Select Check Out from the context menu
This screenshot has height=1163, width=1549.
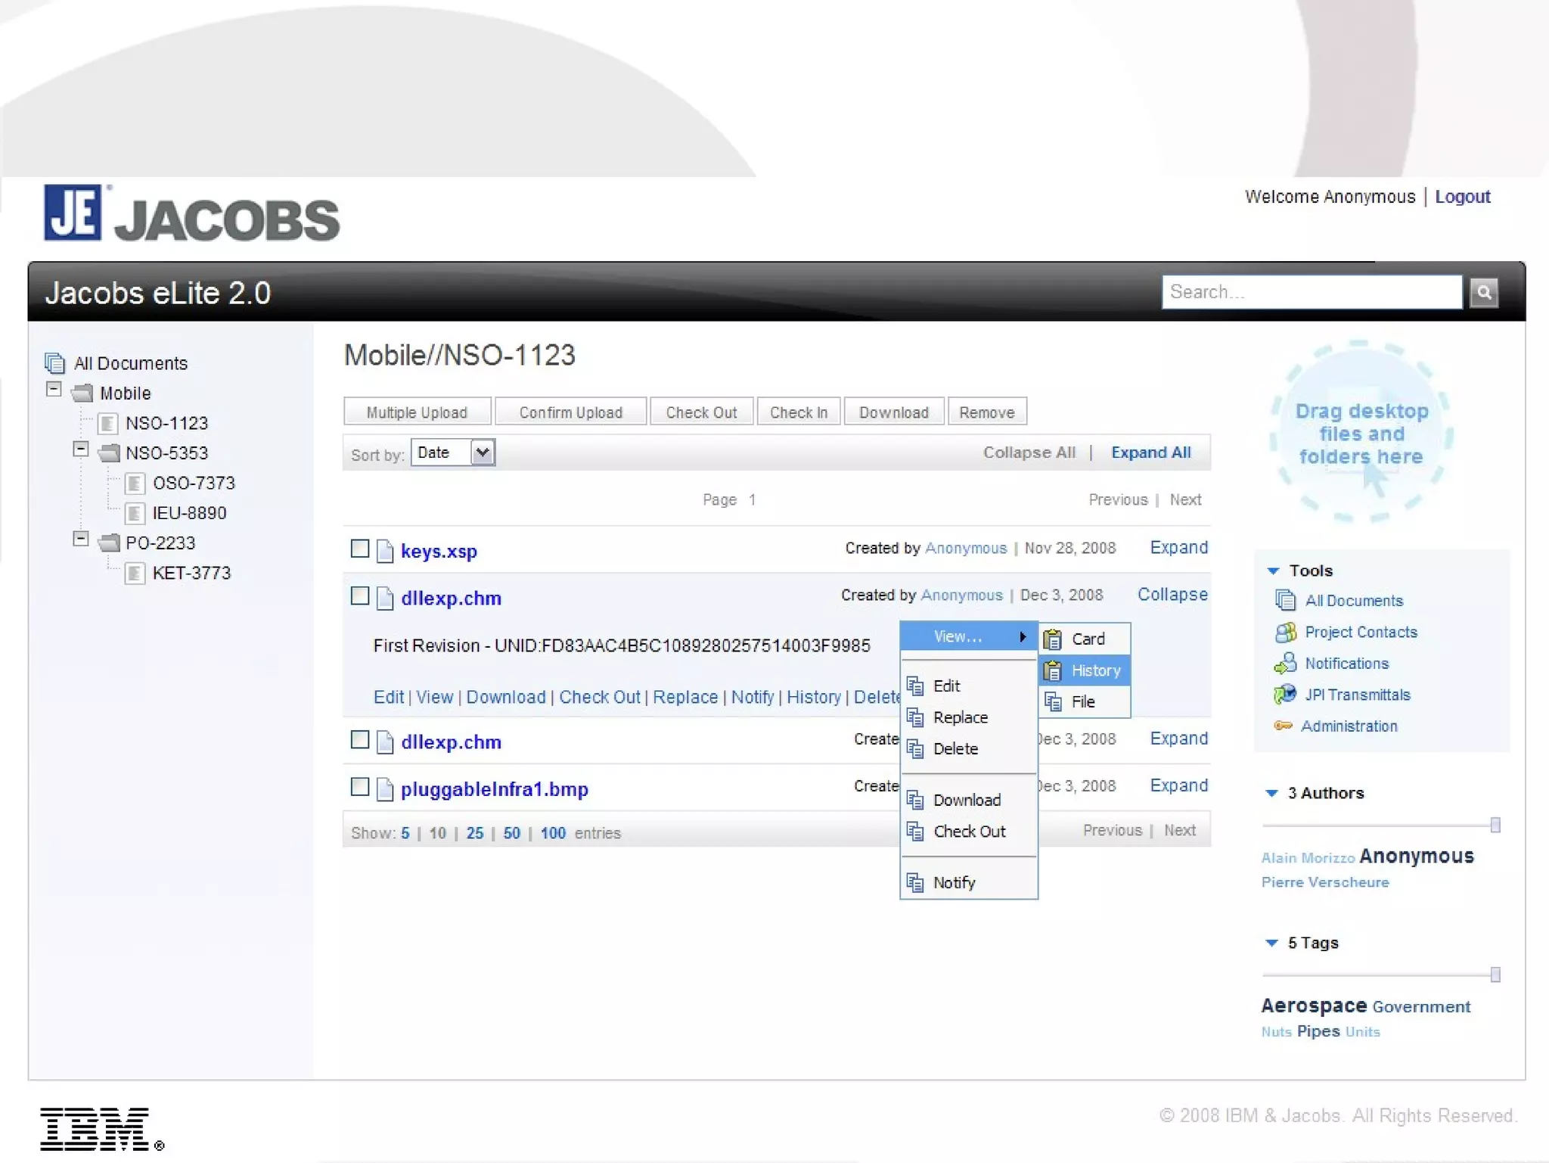click(x=968, y=832)
